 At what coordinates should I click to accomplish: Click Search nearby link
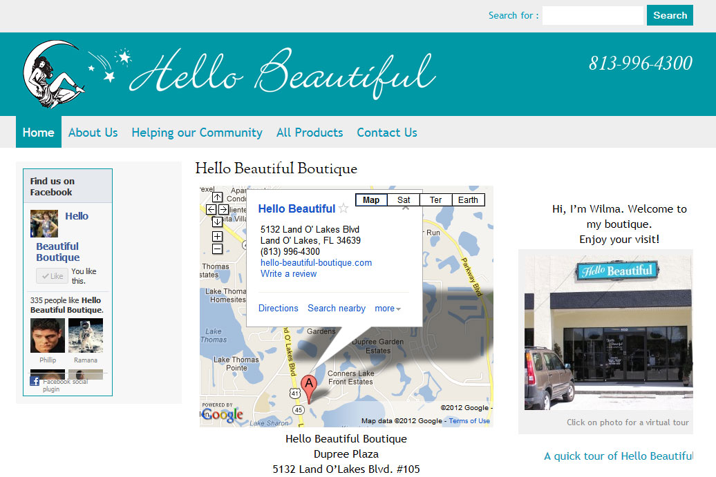[337, 309]
